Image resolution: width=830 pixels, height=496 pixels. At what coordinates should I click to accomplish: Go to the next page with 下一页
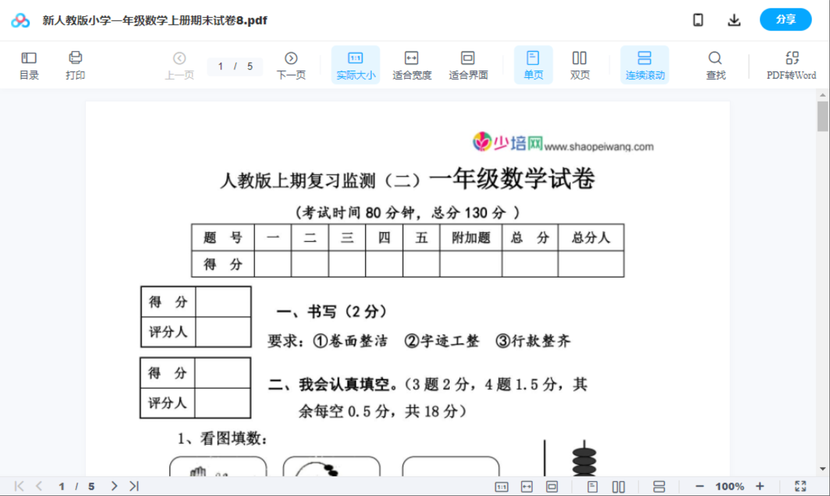[x=291, y=64]
